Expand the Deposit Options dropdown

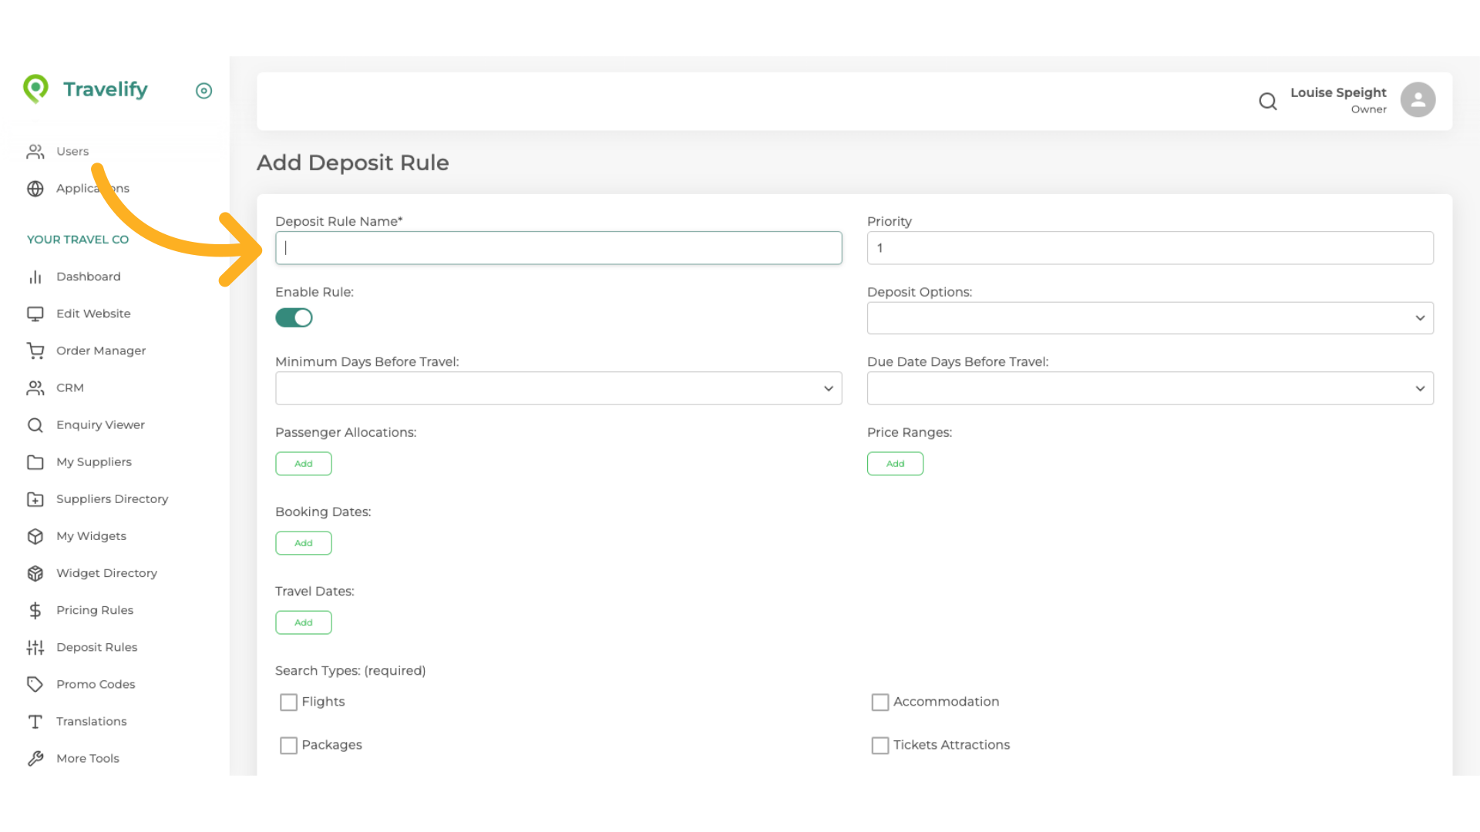[1149, 318]
